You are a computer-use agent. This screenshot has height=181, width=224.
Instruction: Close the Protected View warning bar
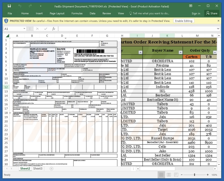click(x=219, y=21)
